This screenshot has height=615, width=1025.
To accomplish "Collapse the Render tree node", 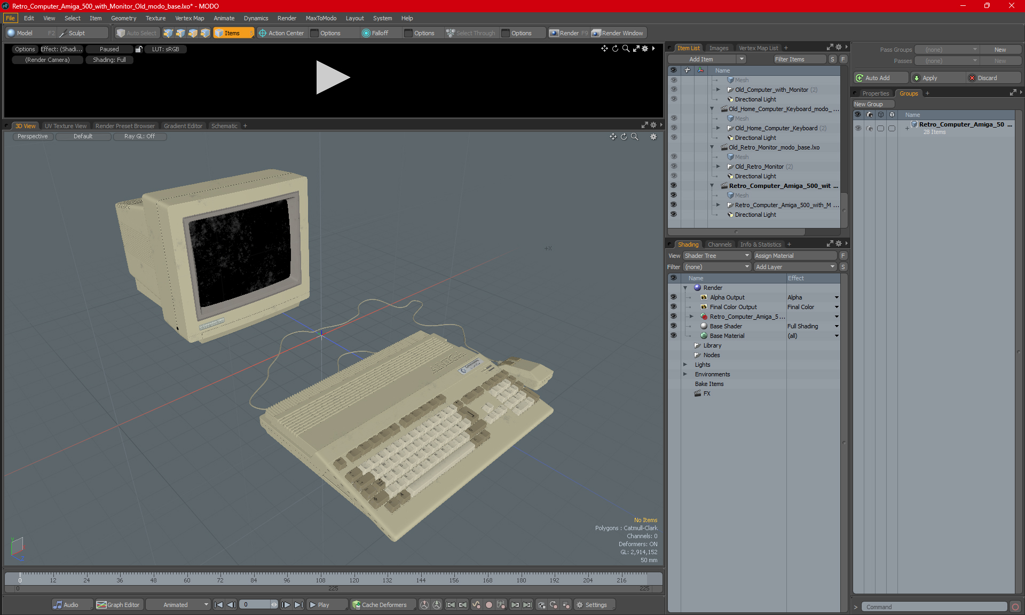I will click(x=685, y=288).
